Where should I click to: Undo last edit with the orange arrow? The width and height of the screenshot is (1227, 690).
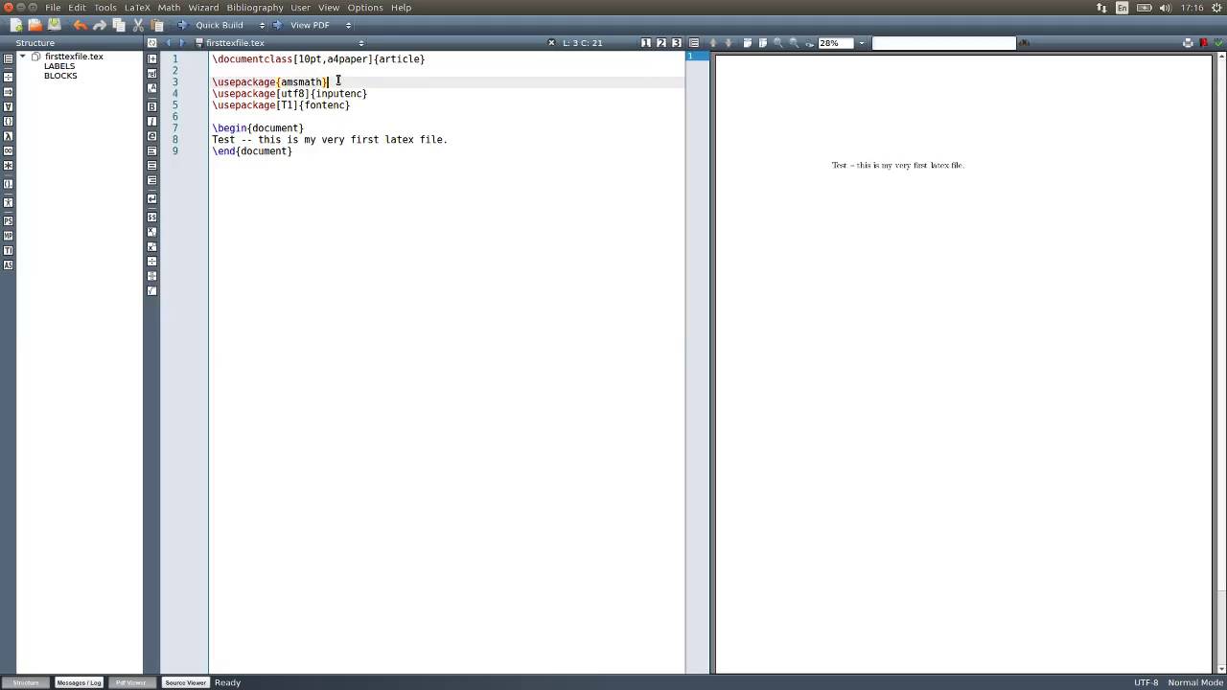click(x=81, y=25)
